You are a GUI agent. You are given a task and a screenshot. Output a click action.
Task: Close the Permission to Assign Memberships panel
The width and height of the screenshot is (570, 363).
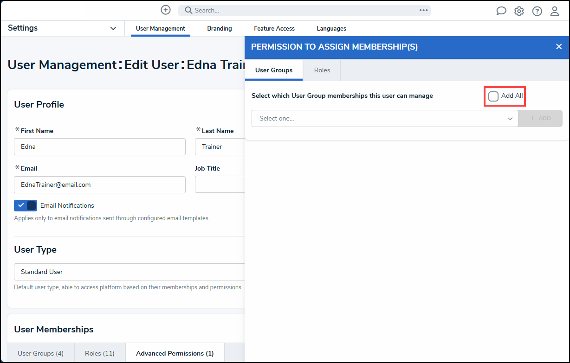(x=559, y=46)
